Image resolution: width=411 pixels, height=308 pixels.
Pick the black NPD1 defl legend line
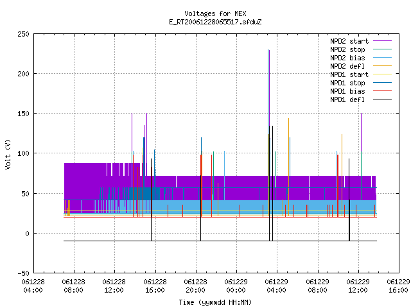pyautogui.click(x=383, y=99)
